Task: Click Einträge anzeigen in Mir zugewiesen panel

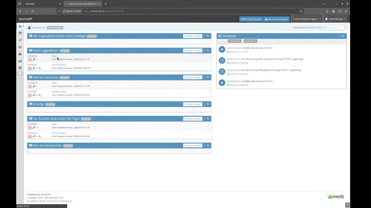Action: (x=192, y=36)
